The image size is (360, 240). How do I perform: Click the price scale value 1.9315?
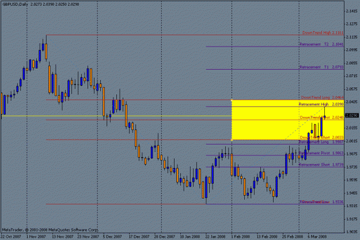pyautogui.click(x=352, y=206)
